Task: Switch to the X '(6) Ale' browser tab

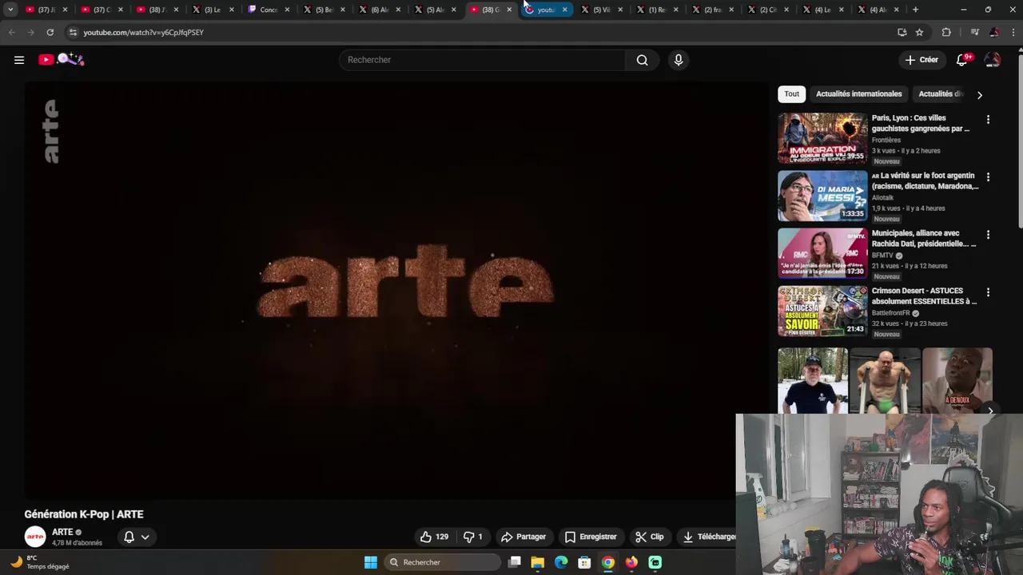Action: point(379,10)
